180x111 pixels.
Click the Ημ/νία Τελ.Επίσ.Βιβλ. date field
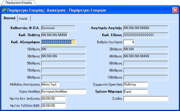coord(53,106)
